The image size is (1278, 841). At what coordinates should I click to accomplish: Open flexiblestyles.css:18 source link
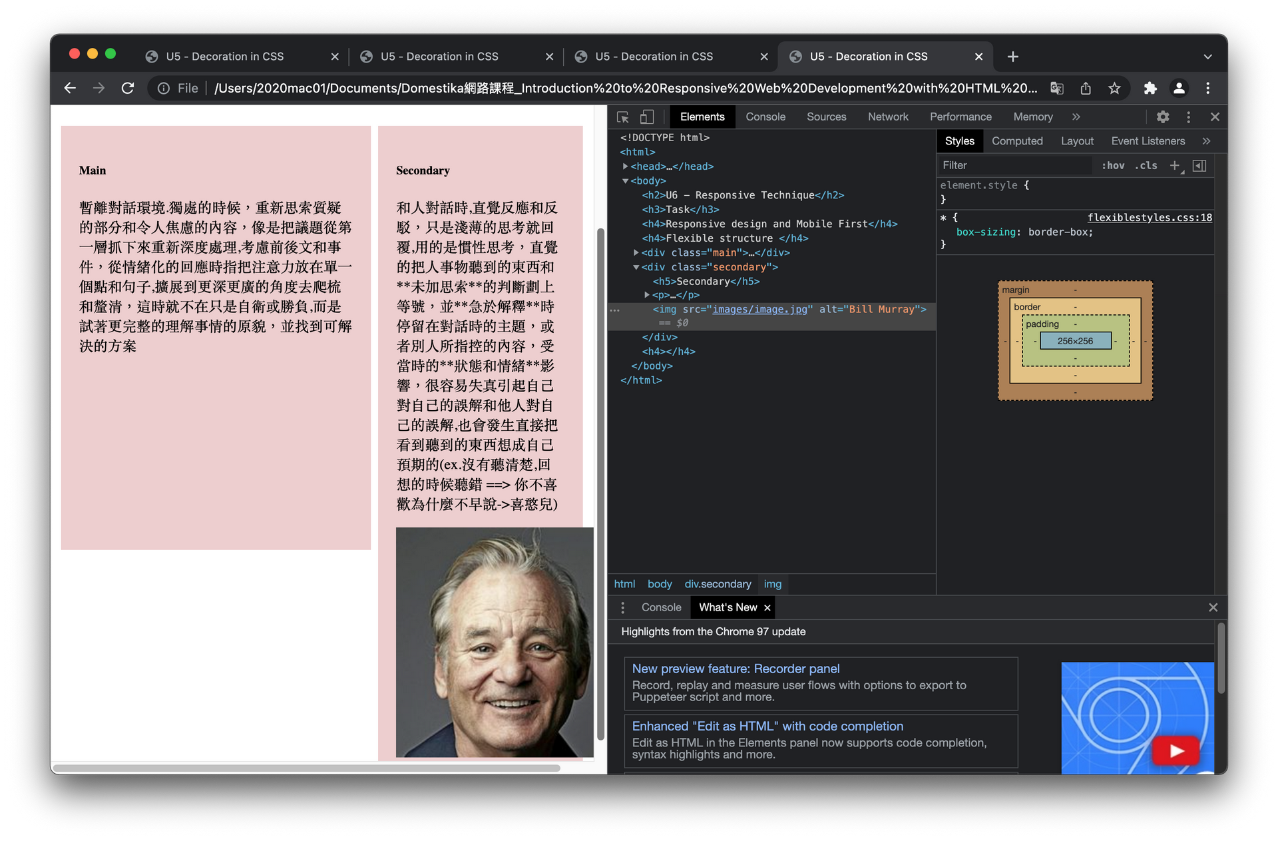click(x=1149, y=218)
